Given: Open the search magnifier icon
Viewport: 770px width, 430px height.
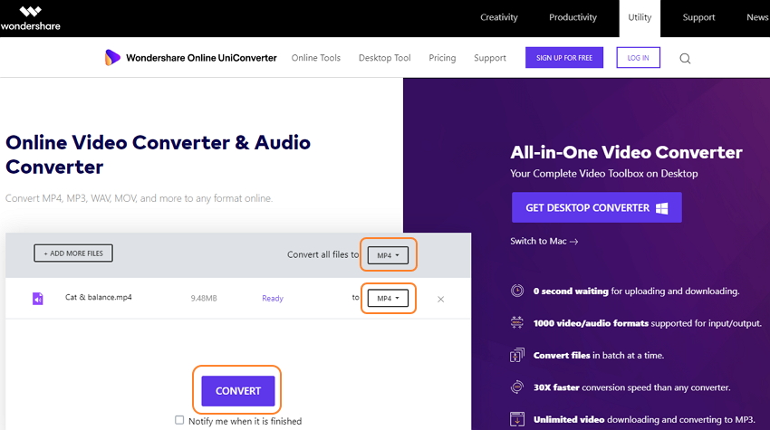Looking at the screenshot, I should click(685, 59).
